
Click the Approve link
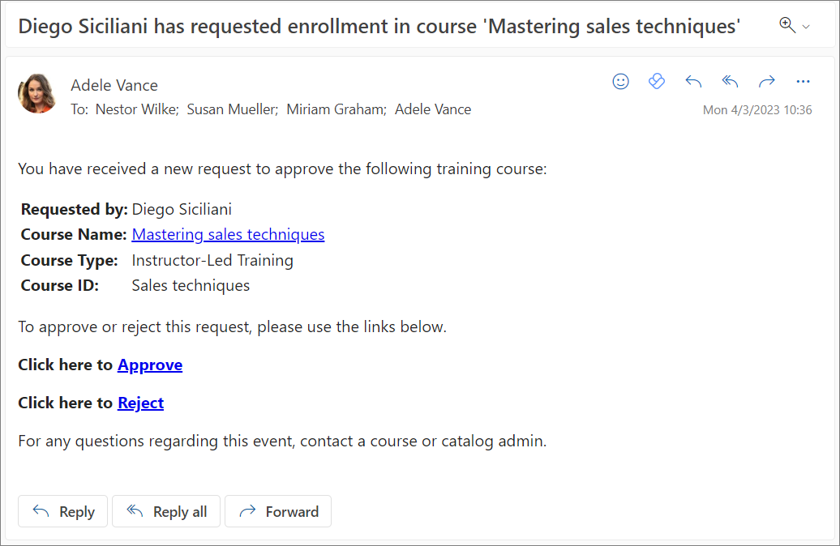[x=150, y=365]
